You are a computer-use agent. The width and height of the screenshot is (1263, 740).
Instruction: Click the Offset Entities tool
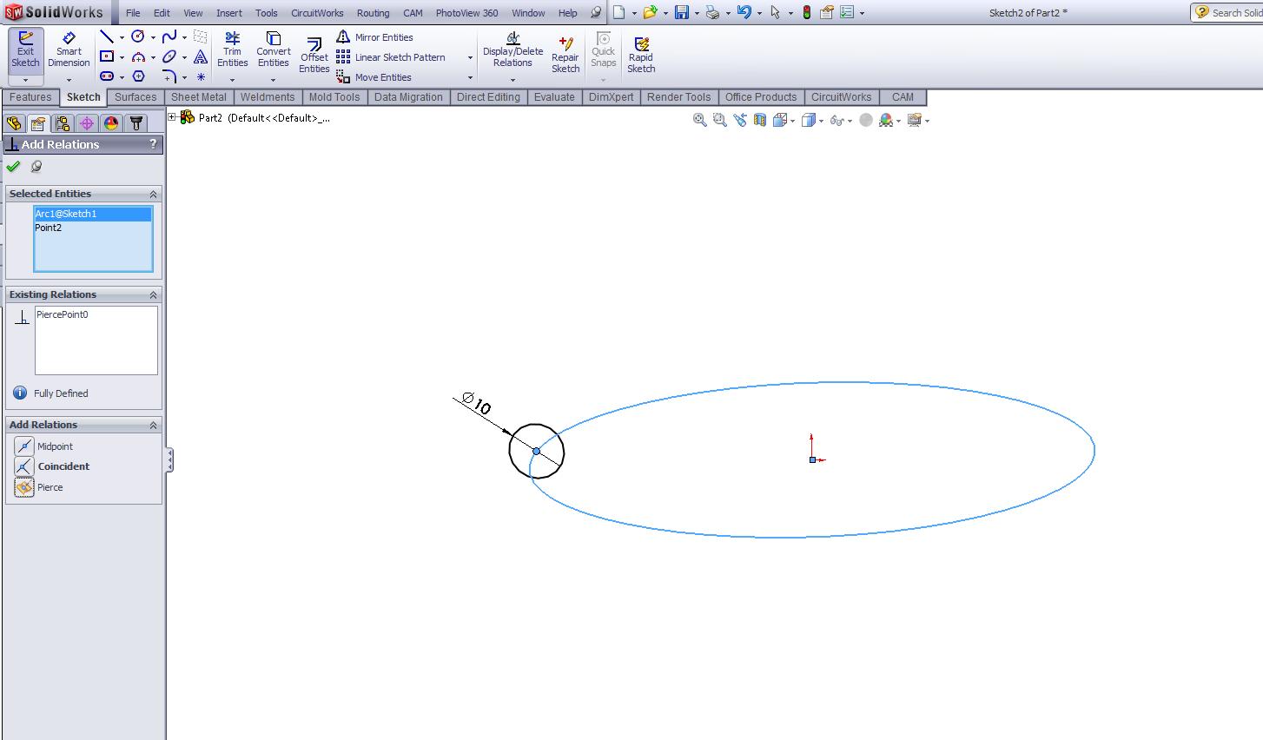314,56
